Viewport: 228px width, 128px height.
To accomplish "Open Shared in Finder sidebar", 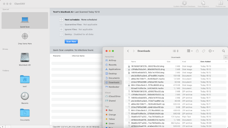I will point(113,101).
